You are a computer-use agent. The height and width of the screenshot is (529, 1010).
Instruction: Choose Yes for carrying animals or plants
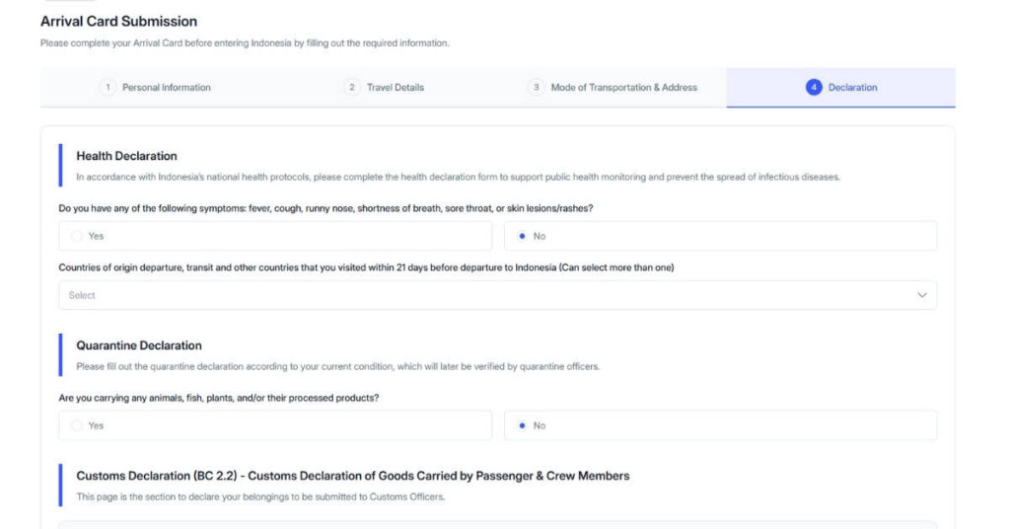[x=77, y=425]
